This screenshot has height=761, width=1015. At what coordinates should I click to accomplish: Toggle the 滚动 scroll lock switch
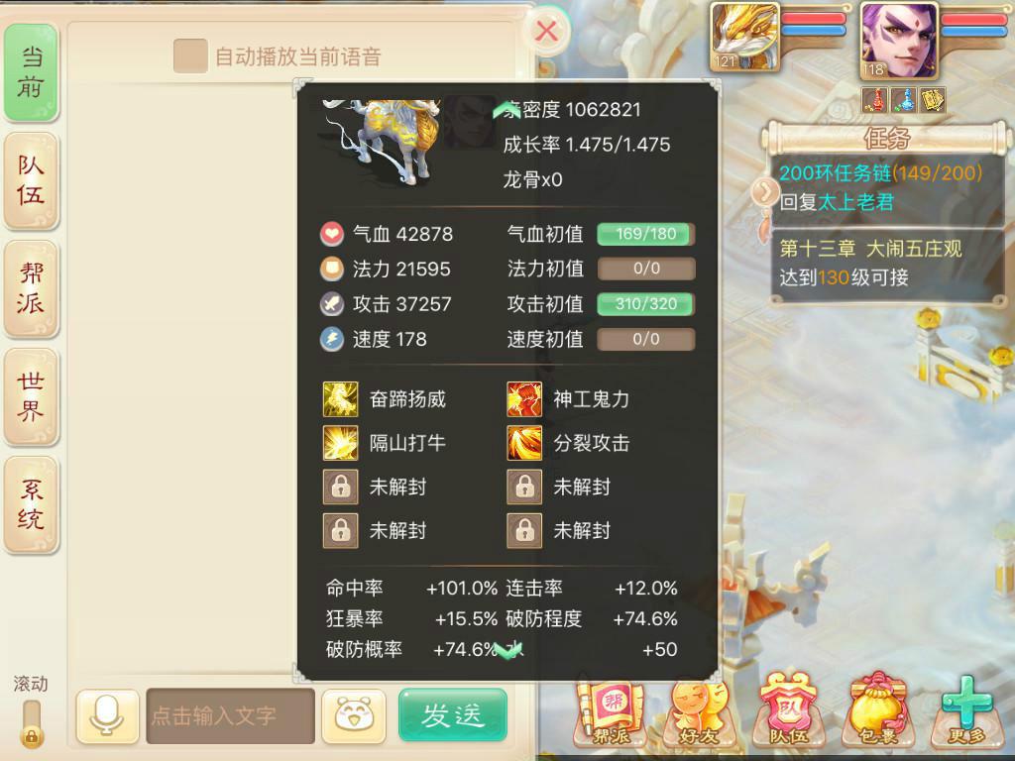coord(31,722)
